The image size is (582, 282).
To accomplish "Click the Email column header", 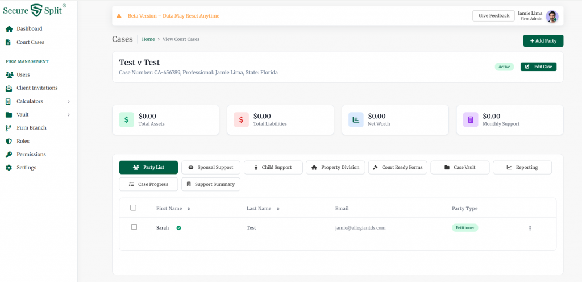I will point(342,209).
